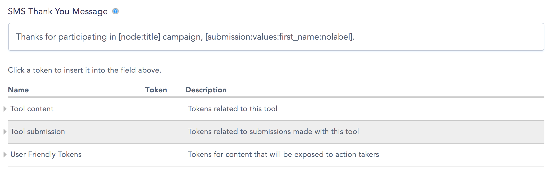
Task: Click the [submission:values:first_name:nolabel] token text
Action: [x=279, y=37]
